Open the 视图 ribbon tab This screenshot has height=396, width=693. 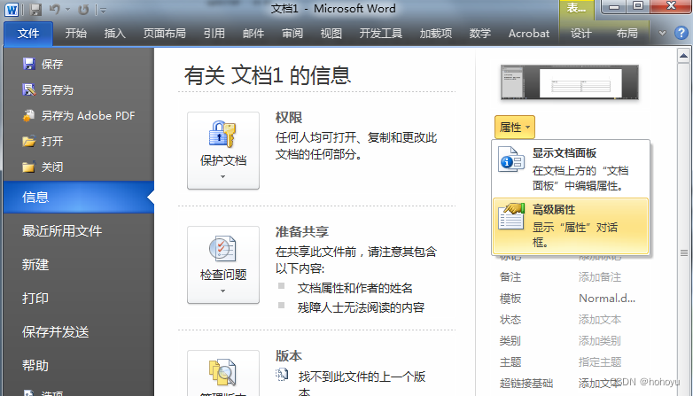[331, 34]
